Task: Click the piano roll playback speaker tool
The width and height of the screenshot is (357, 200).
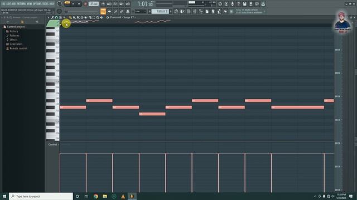Action: click(102, 17)
